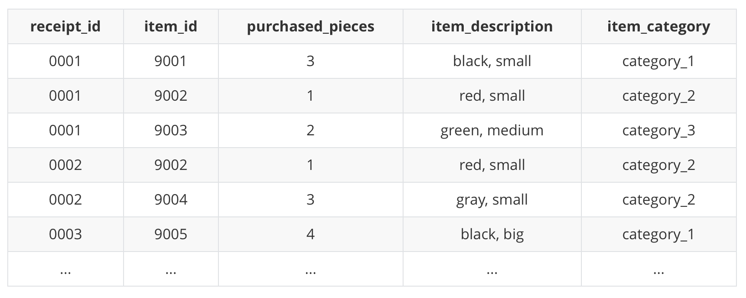Select item_id cell 9005
The height and width of the screenshot is (298, 746).
tap(171, 234)
